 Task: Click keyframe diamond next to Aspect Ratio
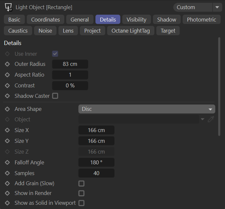pyautogui.click(x=7, y=75)
